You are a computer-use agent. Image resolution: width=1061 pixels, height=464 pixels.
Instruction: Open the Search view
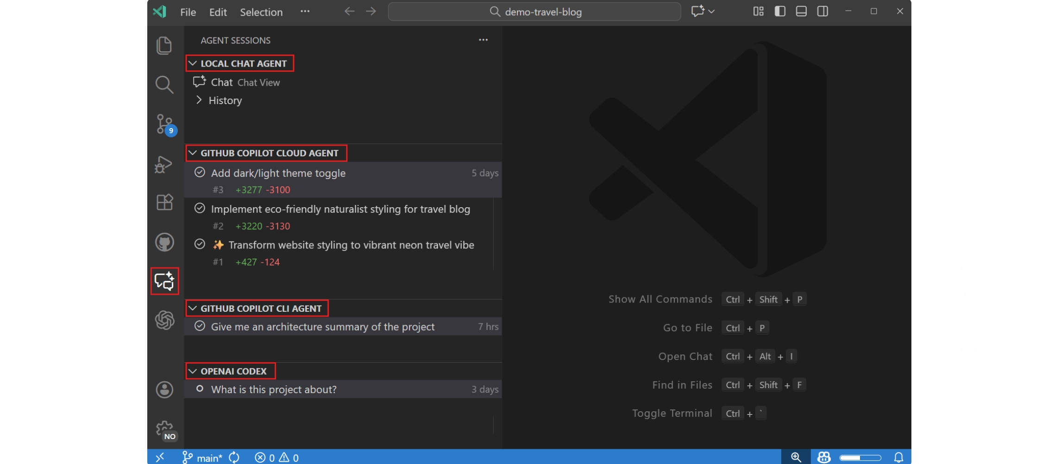coord(164,85)
